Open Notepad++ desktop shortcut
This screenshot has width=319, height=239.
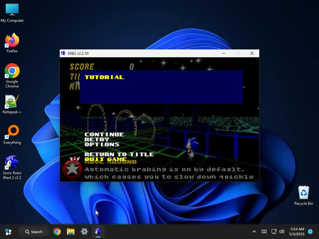(x=12, y=104)
